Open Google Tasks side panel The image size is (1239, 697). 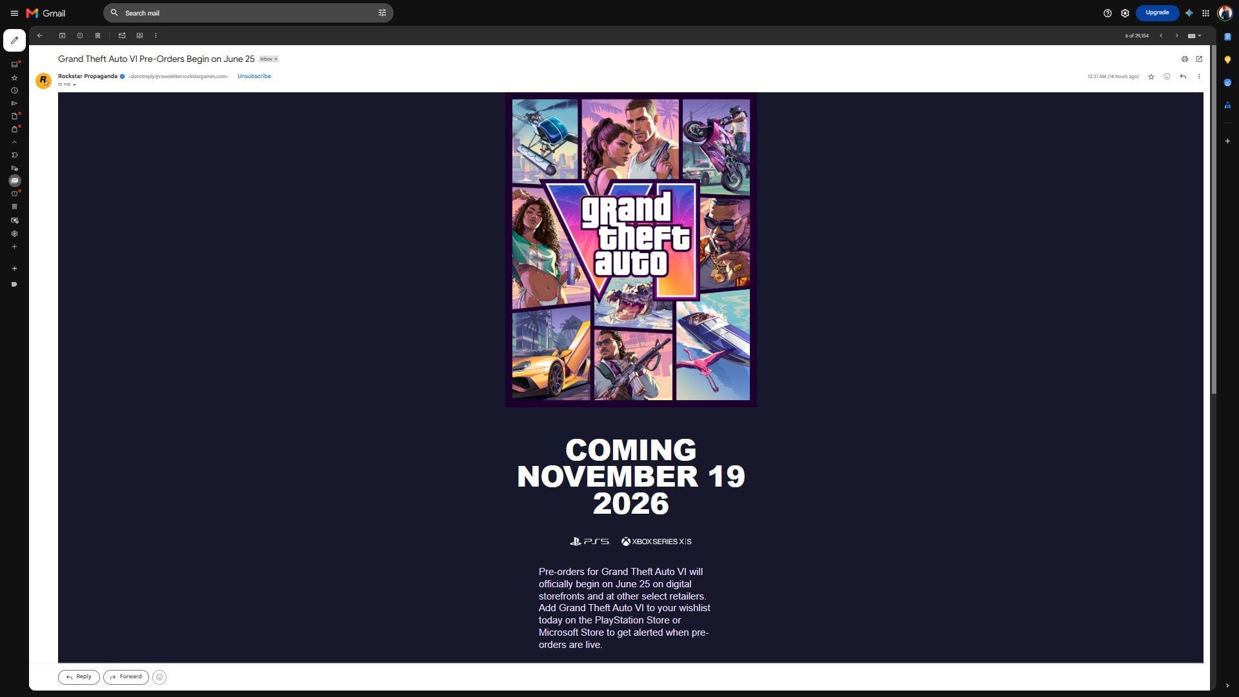[1227, 82]
